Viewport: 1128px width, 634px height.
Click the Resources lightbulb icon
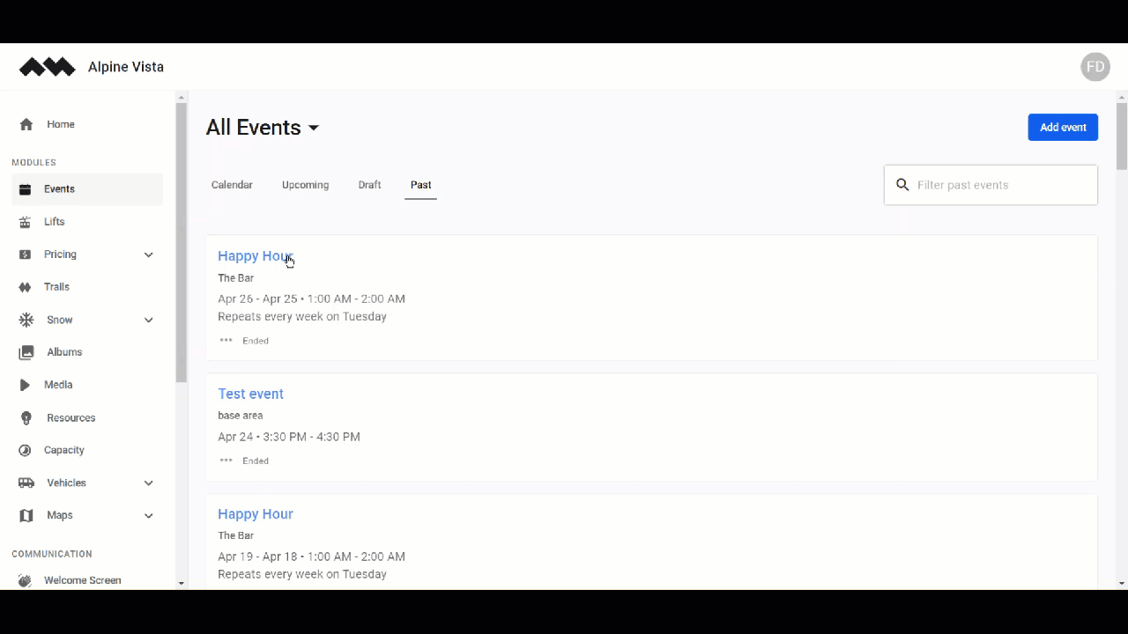(26, 418)
